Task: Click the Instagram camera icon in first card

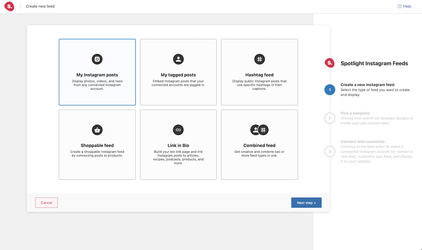Action: click(97, 59)
